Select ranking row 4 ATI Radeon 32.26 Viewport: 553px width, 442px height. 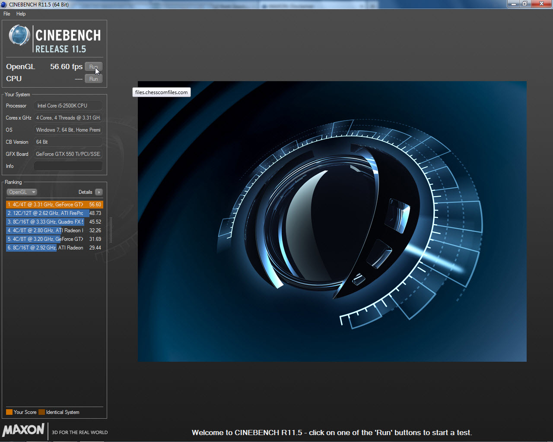[54, 230]
